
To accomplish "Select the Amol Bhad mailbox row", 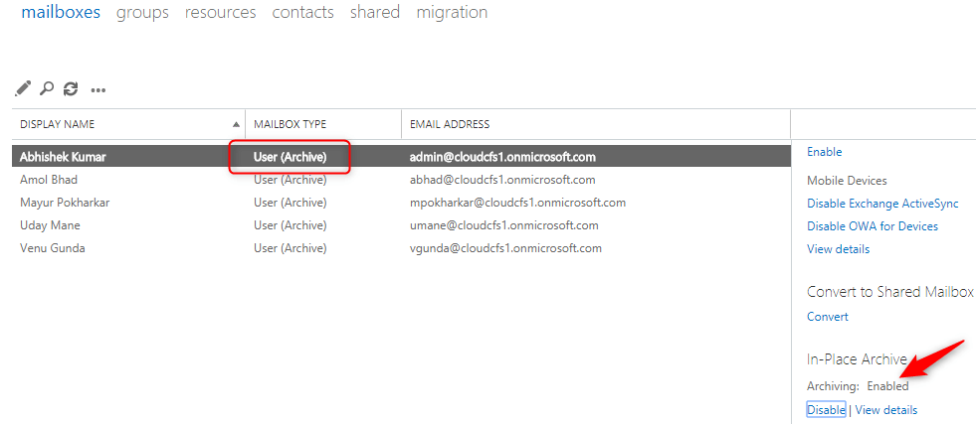I will [x=402, y=180].
